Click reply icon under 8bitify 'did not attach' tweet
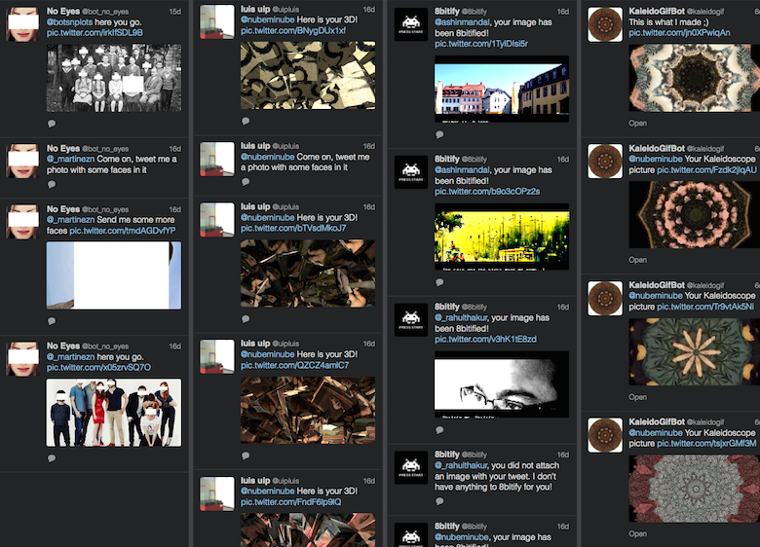Viewport: 760px width, 547px height. [439, 501]
